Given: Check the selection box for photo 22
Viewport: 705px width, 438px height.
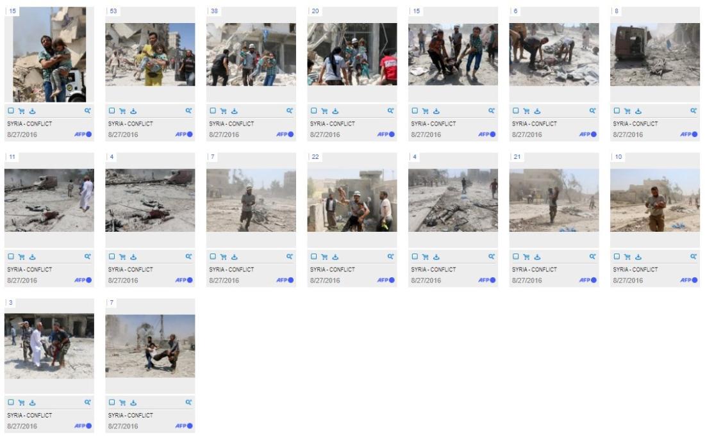Looking at the screenshot, I should pos(313,257).
